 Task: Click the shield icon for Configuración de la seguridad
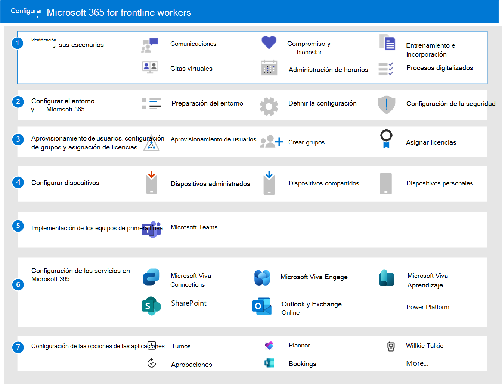click(387, 105)
